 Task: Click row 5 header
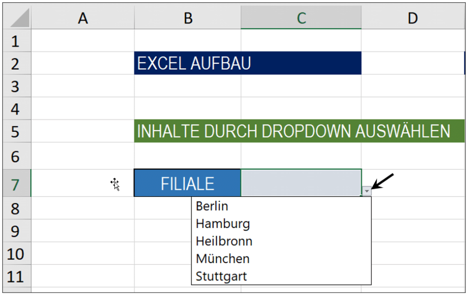coord(17,131)
